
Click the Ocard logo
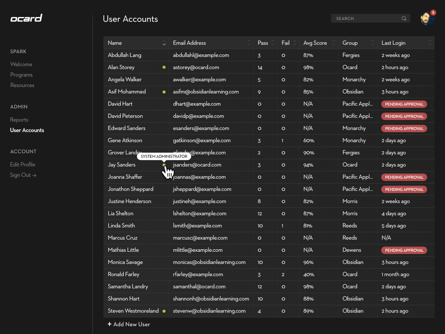[x=27, y=18]
